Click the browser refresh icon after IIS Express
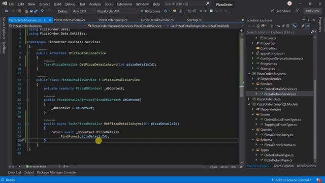 click(x=166, y=11)
